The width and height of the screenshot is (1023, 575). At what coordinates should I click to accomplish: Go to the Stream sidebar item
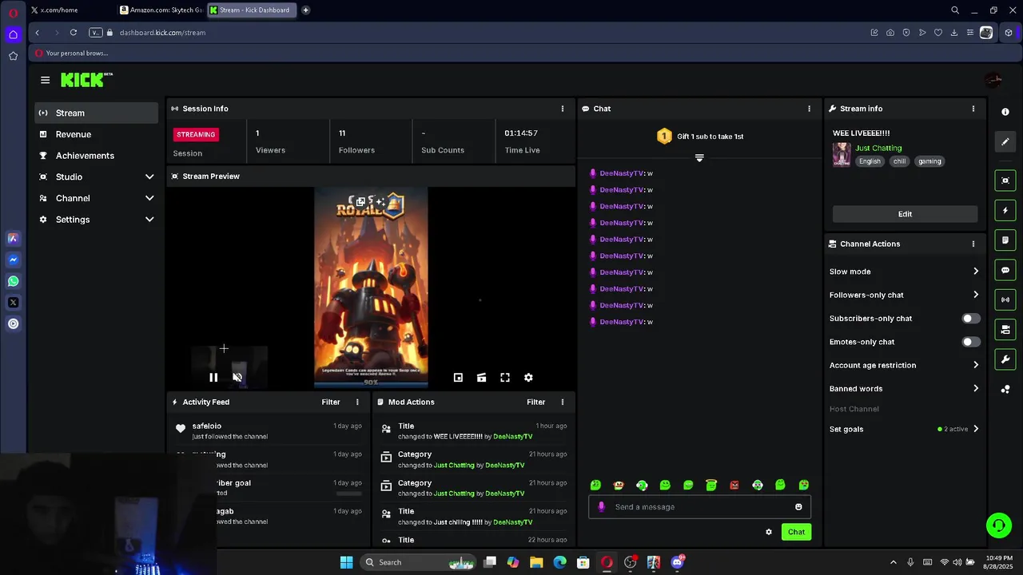pyautogui.click(x=97, y=113)
